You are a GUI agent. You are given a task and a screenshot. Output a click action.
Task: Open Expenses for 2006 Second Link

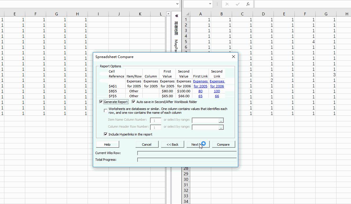[217, 84]
